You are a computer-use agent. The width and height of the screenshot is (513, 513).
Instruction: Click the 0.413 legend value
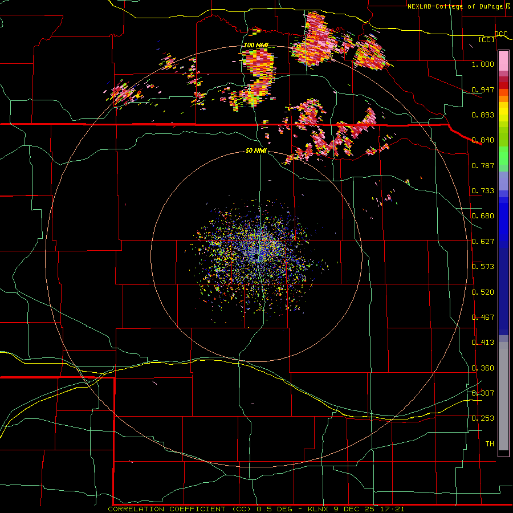tap(483, 343)
